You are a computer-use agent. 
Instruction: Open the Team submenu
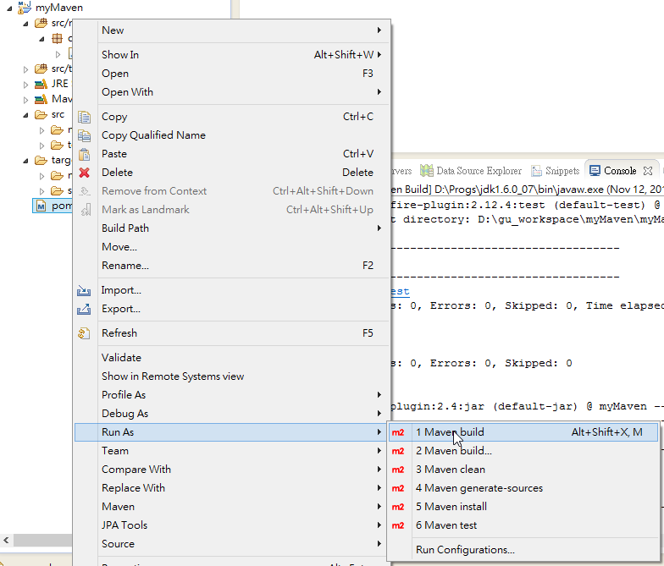point(232,451)
